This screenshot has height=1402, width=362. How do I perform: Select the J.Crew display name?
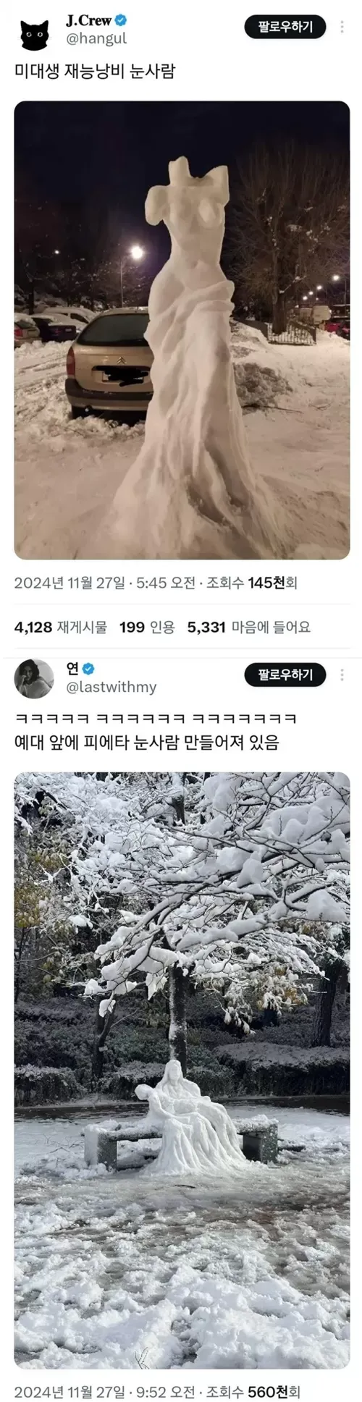click(x=88, y=22)
